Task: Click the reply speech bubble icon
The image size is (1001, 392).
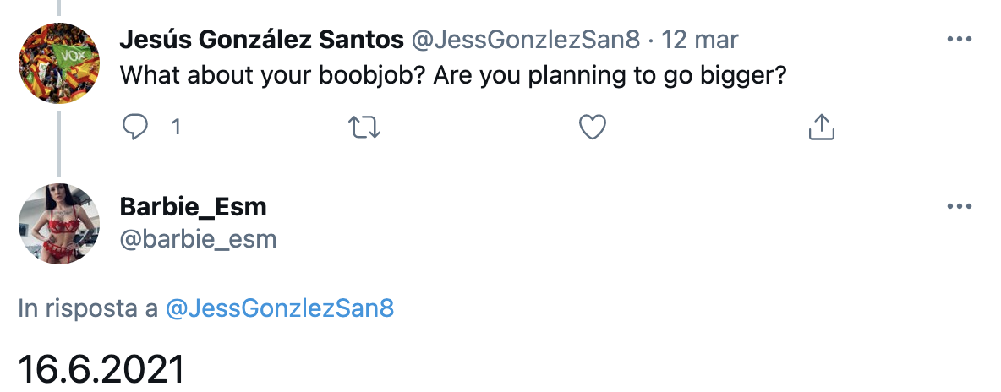Action: click(x=134, y=127)
